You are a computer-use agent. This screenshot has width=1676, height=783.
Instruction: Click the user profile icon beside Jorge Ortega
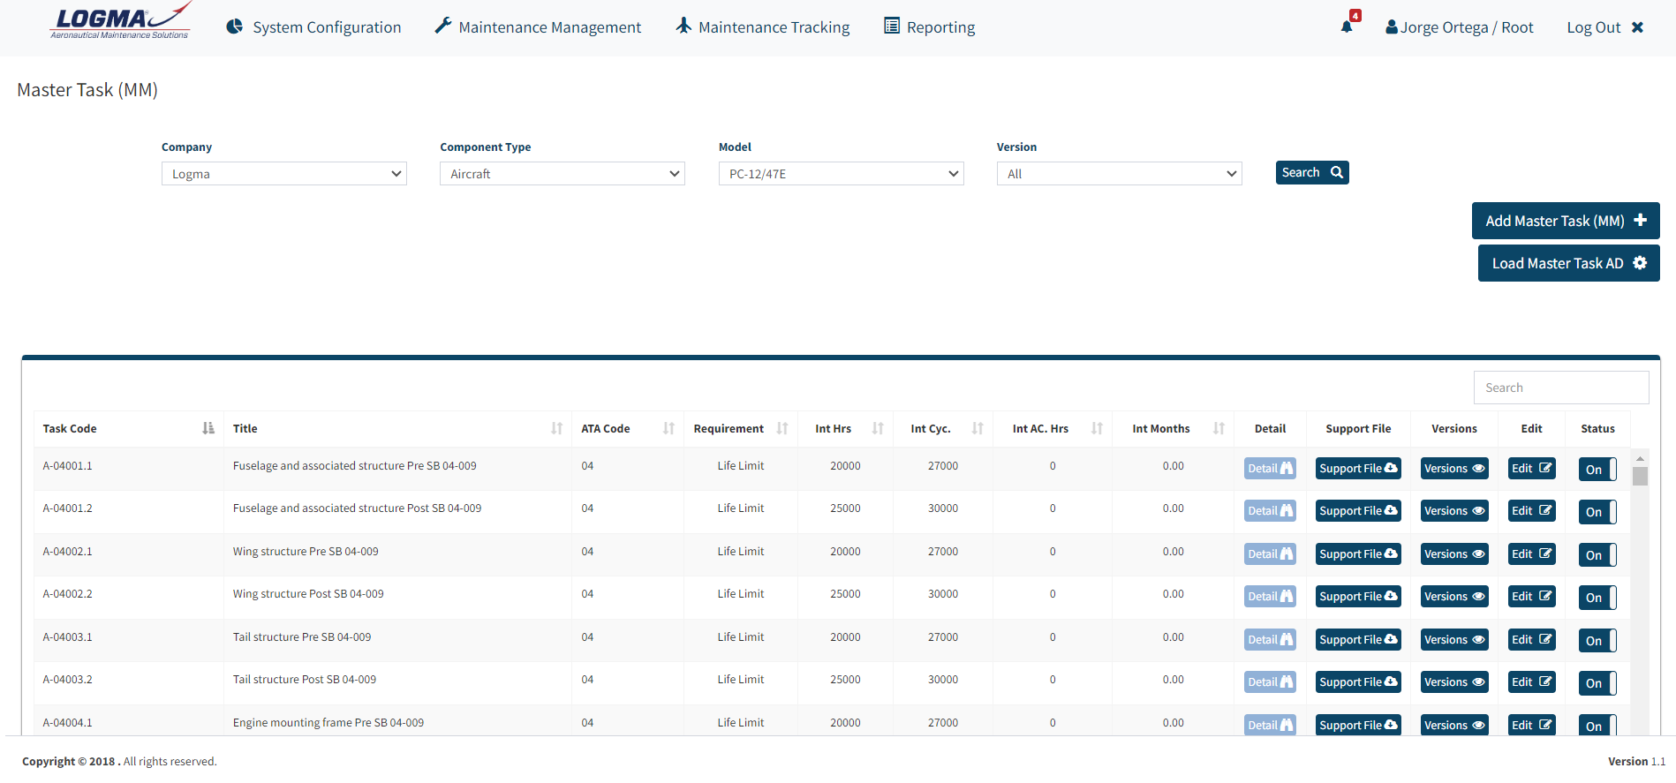pos(1392,27)
